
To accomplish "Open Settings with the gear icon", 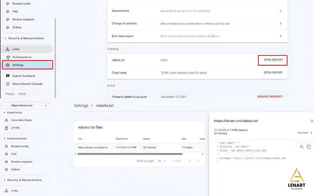I will click(x=8, y=65).
